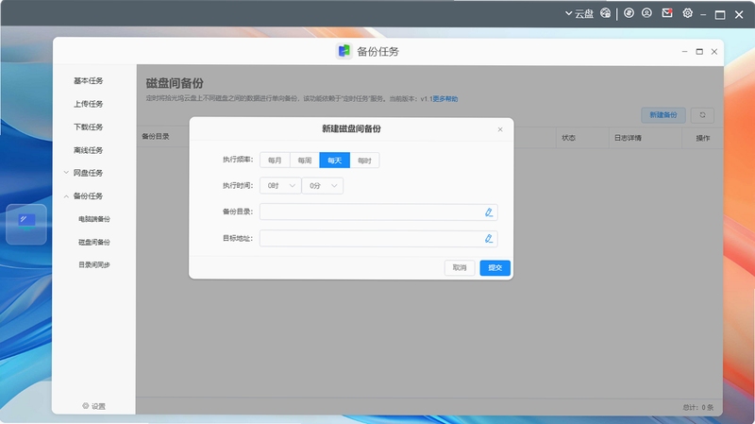Open 设置 at sidebar bottom
The height and width of the screenshot is (424, 755).
pyautogui.click(x=93, y=406)
